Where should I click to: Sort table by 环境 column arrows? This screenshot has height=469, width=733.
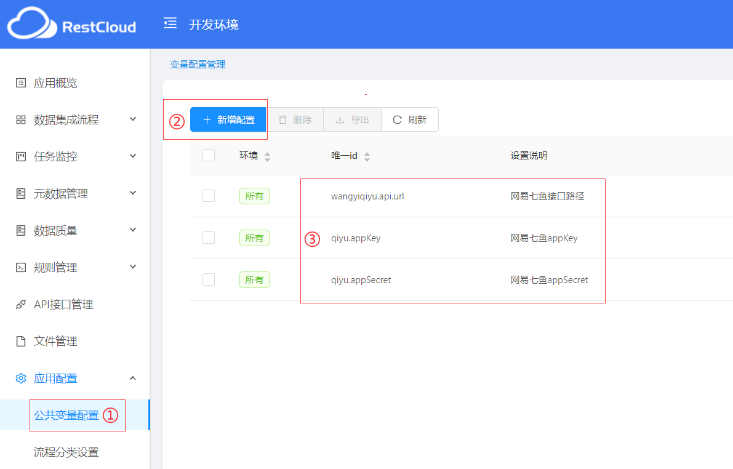[x=267, y=156]
